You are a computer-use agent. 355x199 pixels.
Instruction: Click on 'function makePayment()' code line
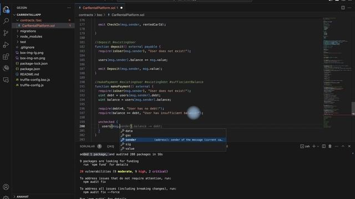coord(124,86)
